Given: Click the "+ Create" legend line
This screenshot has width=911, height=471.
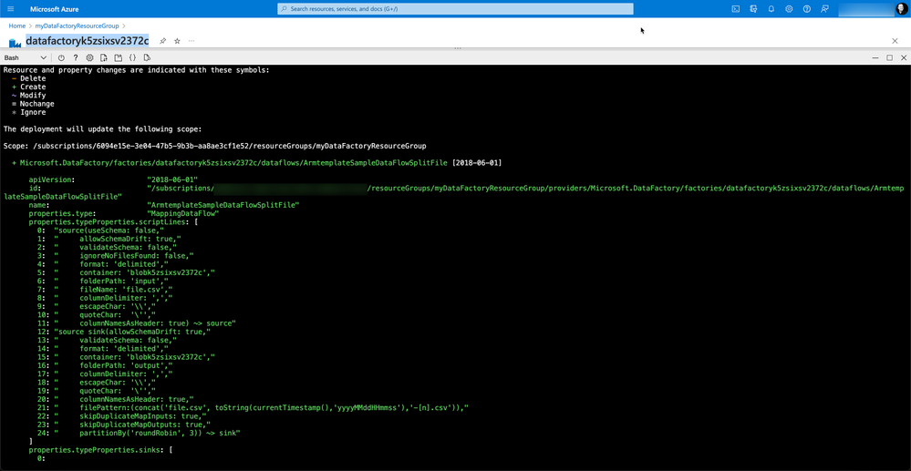Looking at the screenshot, I should 29,87.
